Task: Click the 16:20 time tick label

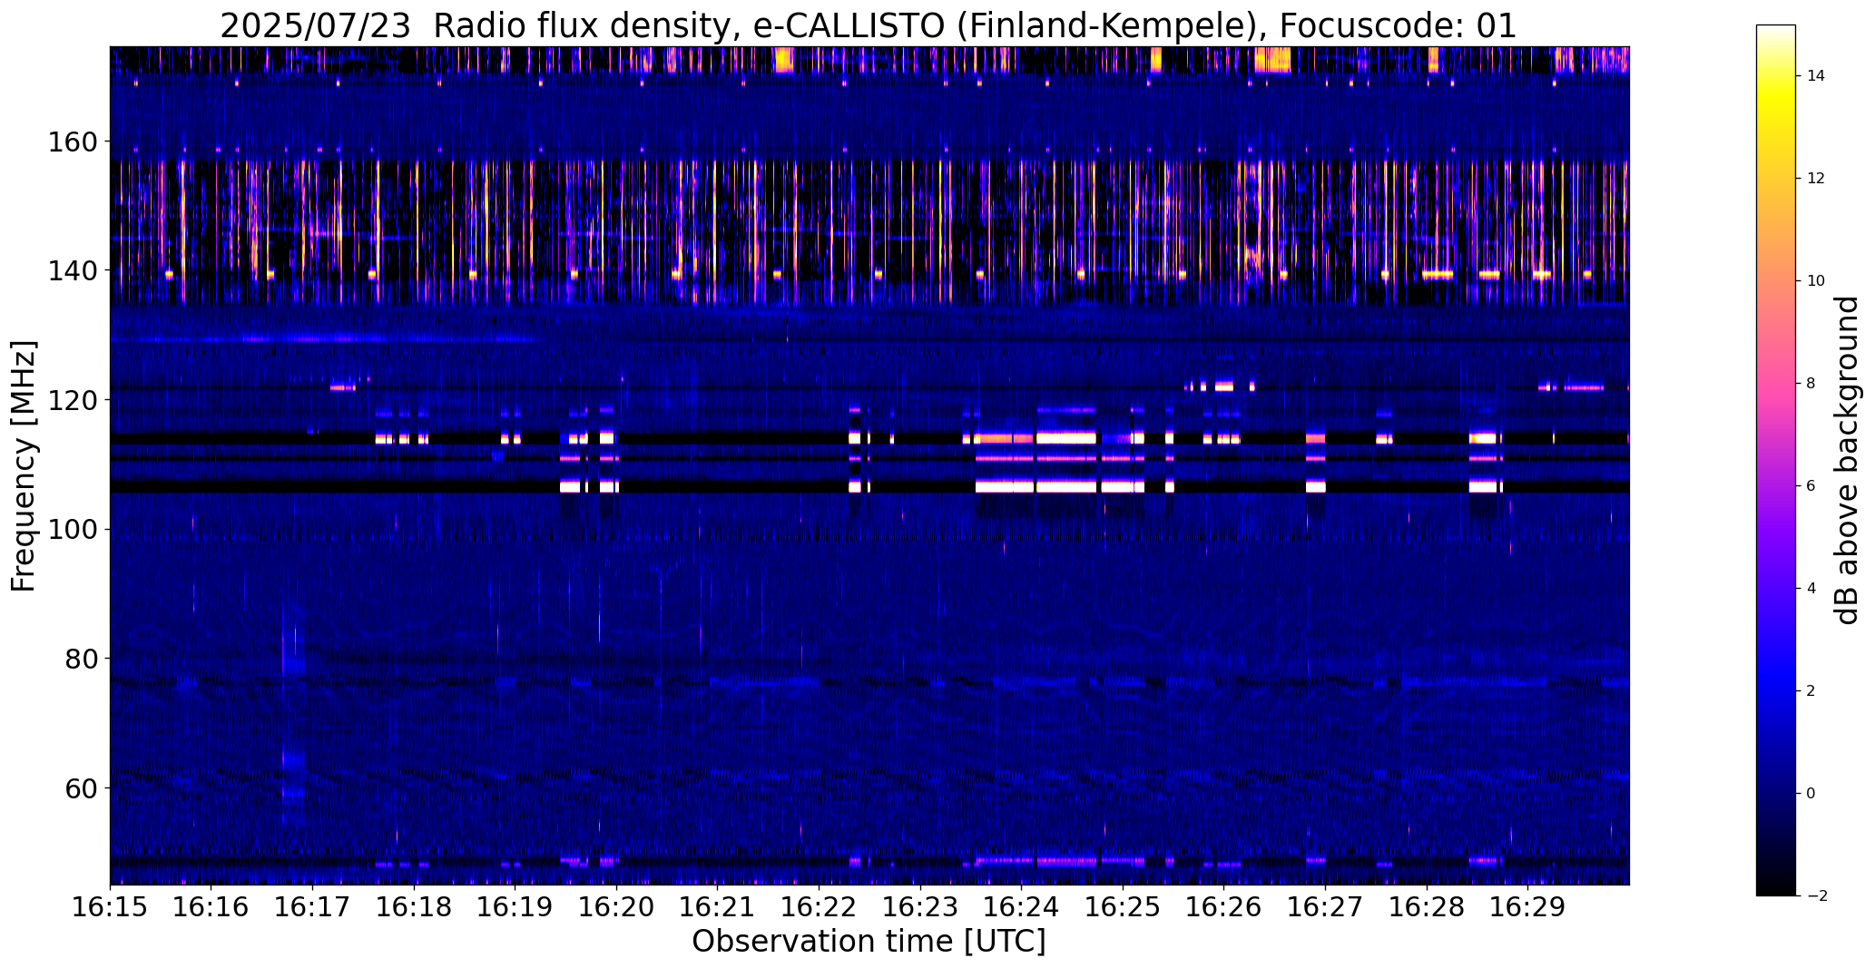Action: click(x=616, y=907)
